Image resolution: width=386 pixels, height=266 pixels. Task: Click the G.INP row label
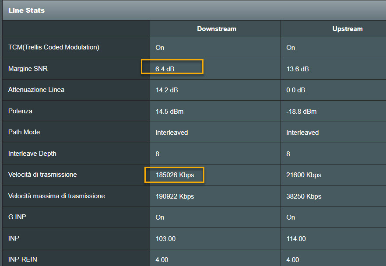point(17,217)
